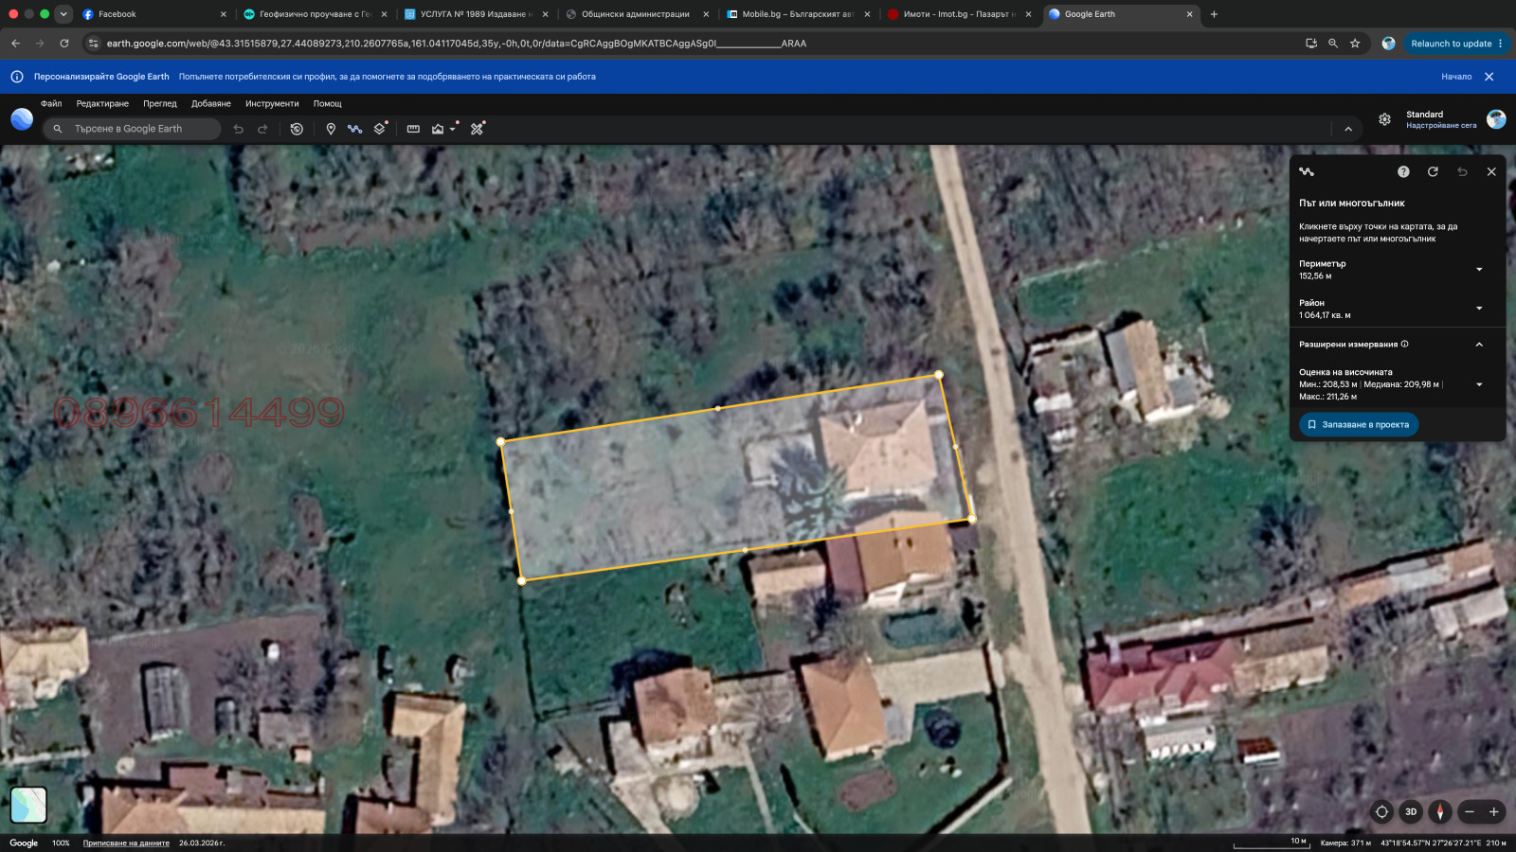Image resolution: width=1516 pixels, height=852 pixels.
Task: Click the my location target button
Action: 1382,811
